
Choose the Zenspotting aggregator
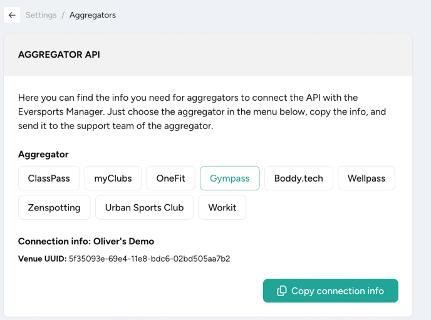point(54,208)
